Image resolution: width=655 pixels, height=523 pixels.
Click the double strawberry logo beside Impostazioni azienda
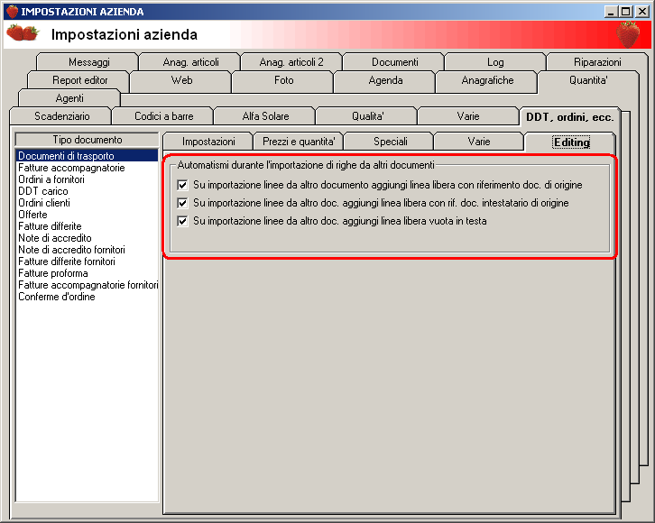coord(23,33)
